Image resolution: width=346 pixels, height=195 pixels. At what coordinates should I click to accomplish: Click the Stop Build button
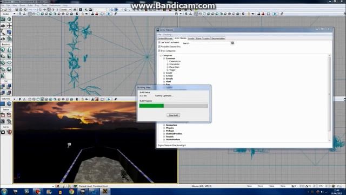click(x=173, y=115)
